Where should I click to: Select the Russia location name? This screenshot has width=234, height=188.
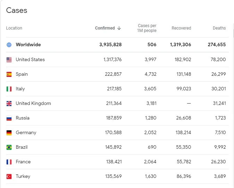click(x=23, y=118)
